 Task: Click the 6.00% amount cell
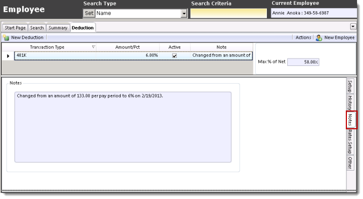(x=128, y=55)
